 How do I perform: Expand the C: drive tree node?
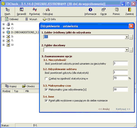click(4, 28)
